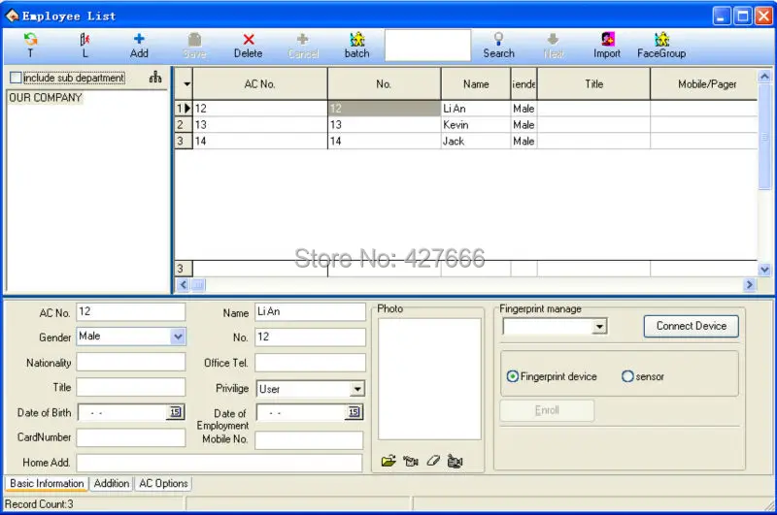Click the Search icon in the toolbar

coord(498,39)
